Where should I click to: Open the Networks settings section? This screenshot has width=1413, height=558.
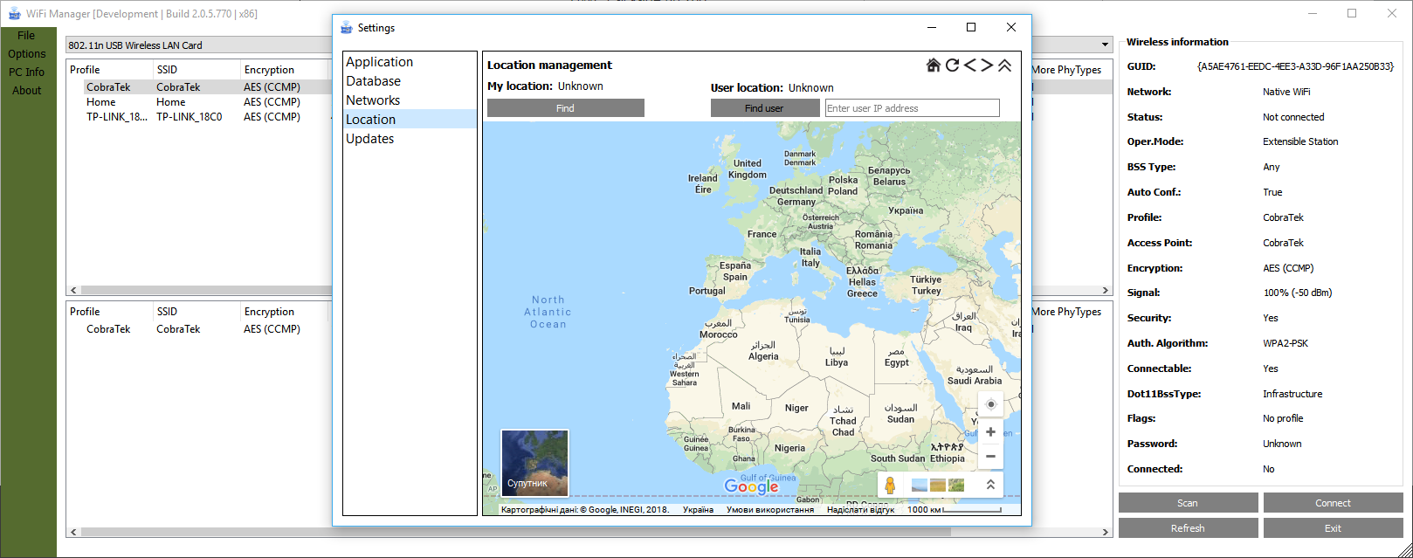(373, 100)
